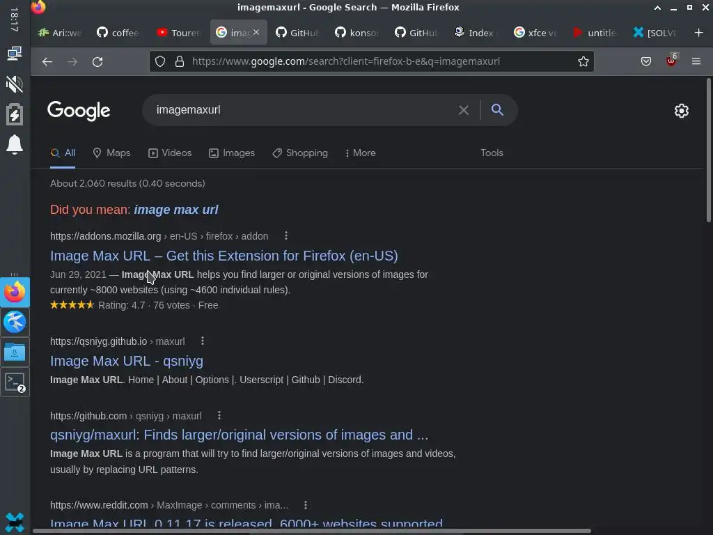Open Image Max URL Firefox extension result
Screen dimensions: 713x535
pos(224,256)
